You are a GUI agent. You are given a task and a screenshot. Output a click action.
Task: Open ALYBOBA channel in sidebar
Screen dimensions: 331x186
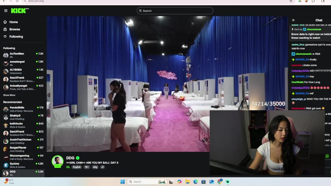[x=23, y=71]
